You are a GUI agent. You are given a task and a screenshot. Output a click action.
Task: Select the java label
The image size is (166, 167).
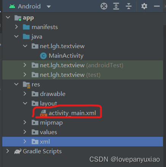pyautogui.click(x=37, y=37)
